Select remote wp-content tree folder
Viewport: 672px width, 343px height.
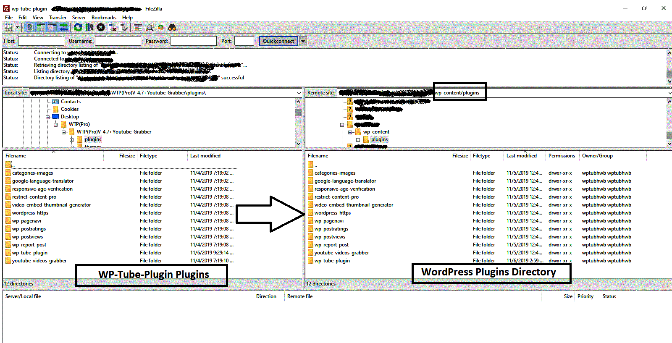(x=376, y=132)
